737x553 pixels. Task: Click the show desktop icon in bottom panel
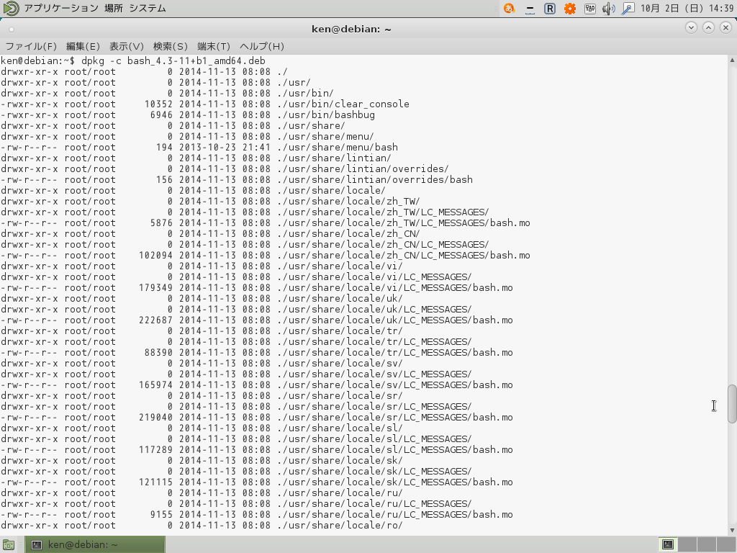pos(8,545)
